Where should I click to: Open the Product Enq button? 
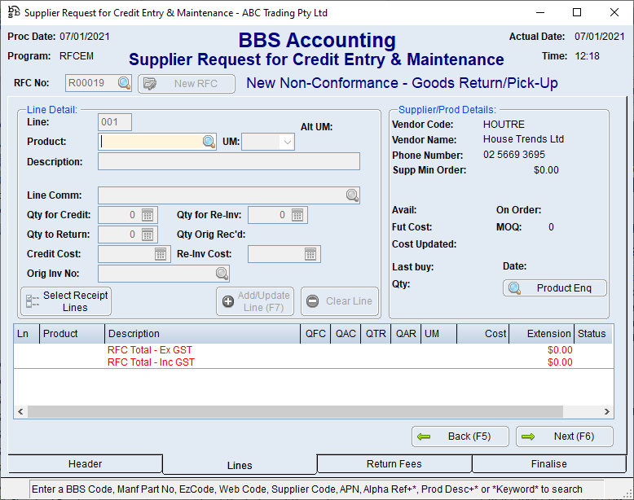tap(555, 288)
